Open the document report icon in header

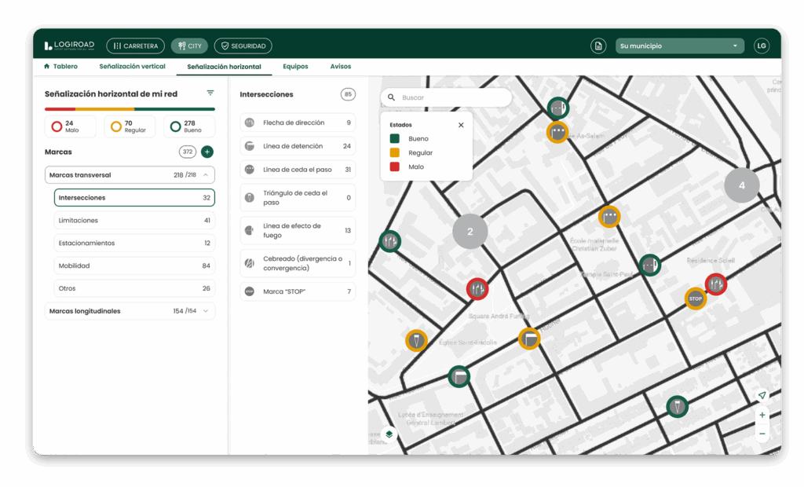[598, 46]
